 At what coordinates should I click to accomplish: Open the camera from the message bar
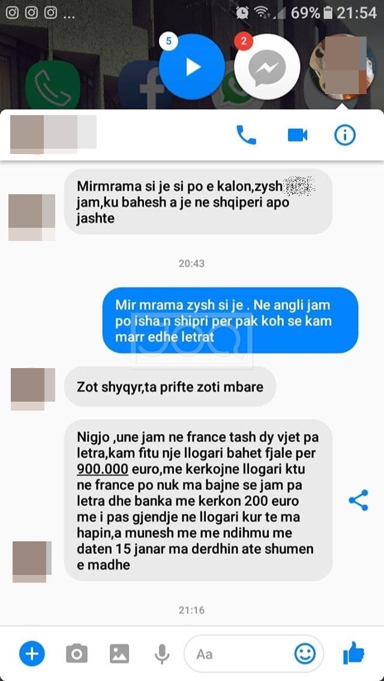pos(77,653)
